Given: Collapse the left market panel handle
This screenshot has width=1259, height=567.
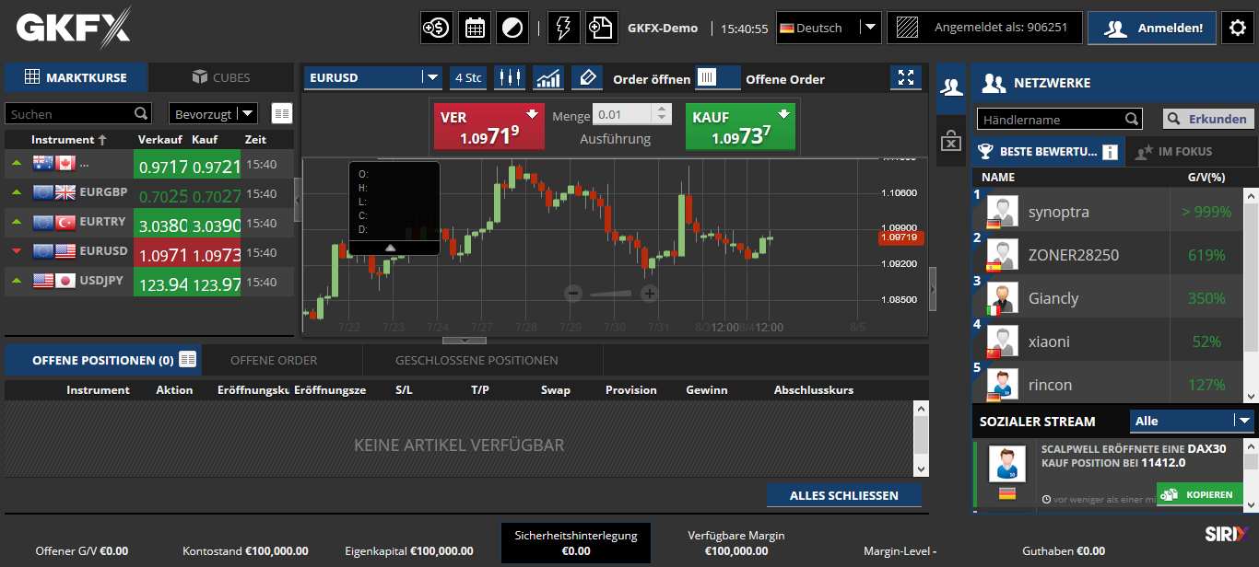Looking at the screenshot, I should (x=298, y=199).
